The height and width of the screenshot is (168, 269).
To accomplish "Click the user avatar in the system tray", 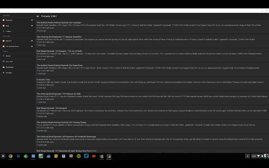I will tap(266, 156).
